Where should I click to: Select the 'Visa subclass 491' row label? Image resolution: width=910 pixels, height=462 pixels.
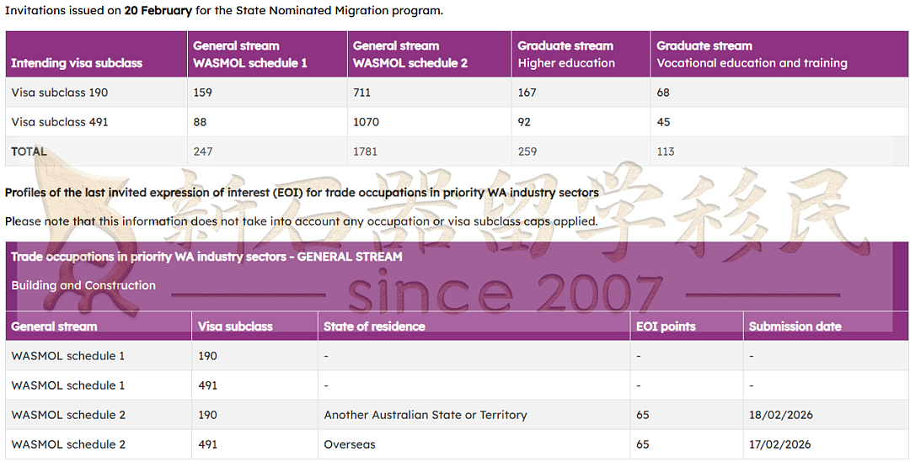point(59,122)
